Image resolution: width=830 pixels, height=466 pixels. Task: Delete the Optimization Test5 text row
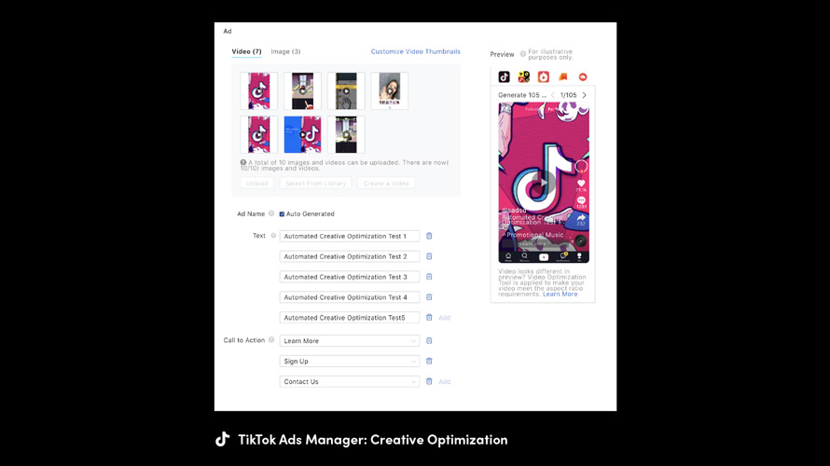pos(429,318)
